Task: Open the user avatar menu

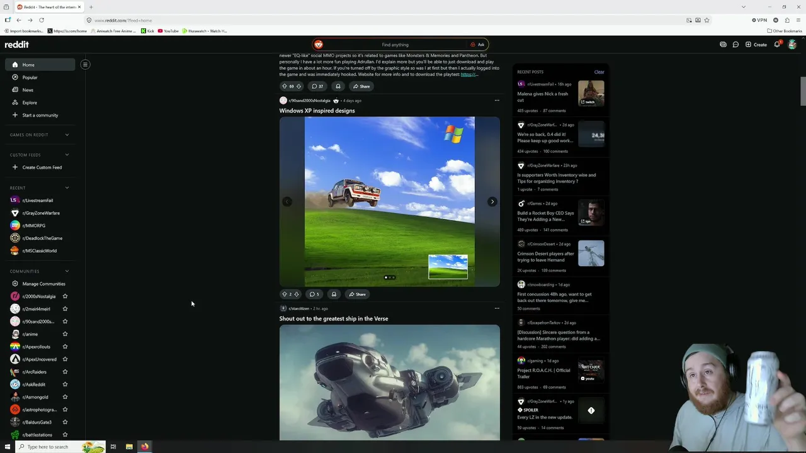Action: point(792,45)
